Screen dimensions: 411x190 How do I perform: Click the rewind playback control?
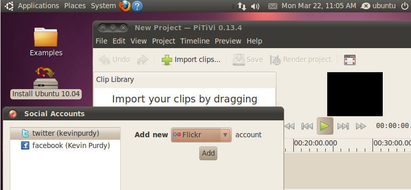point(289,126)
